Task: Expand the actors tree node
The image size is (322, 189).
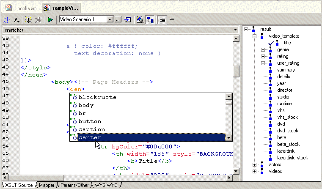Action: [x=254, y=164]
